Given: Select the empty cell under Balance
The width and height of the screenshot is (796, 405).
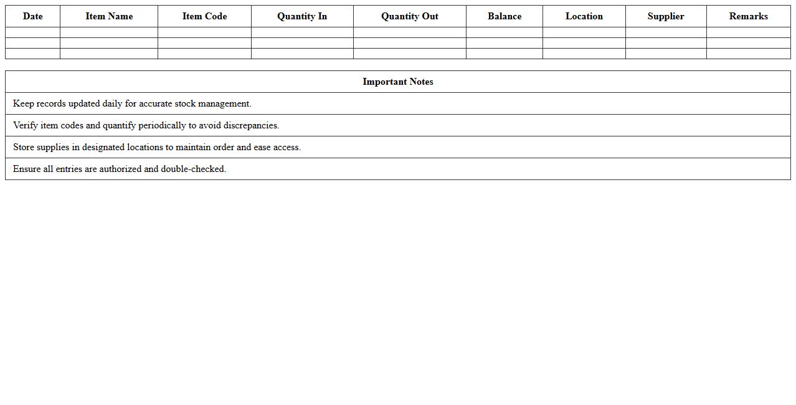Looking at the screenshot, I should (x=505, y=32).
